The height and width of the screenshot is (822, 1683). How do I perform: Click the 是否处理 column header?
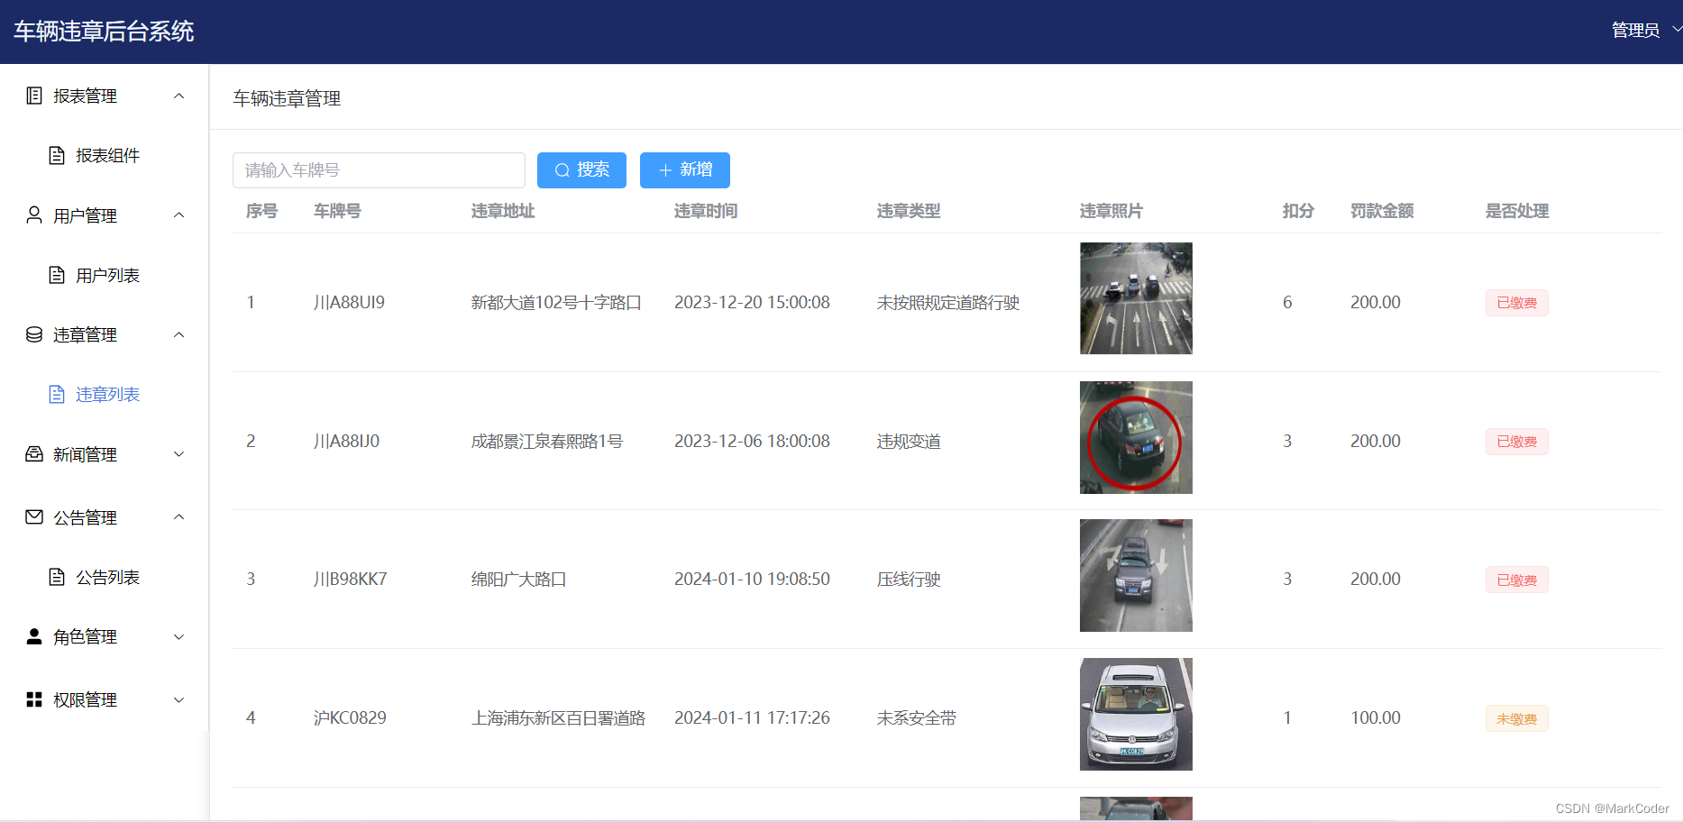(1517, 211)
